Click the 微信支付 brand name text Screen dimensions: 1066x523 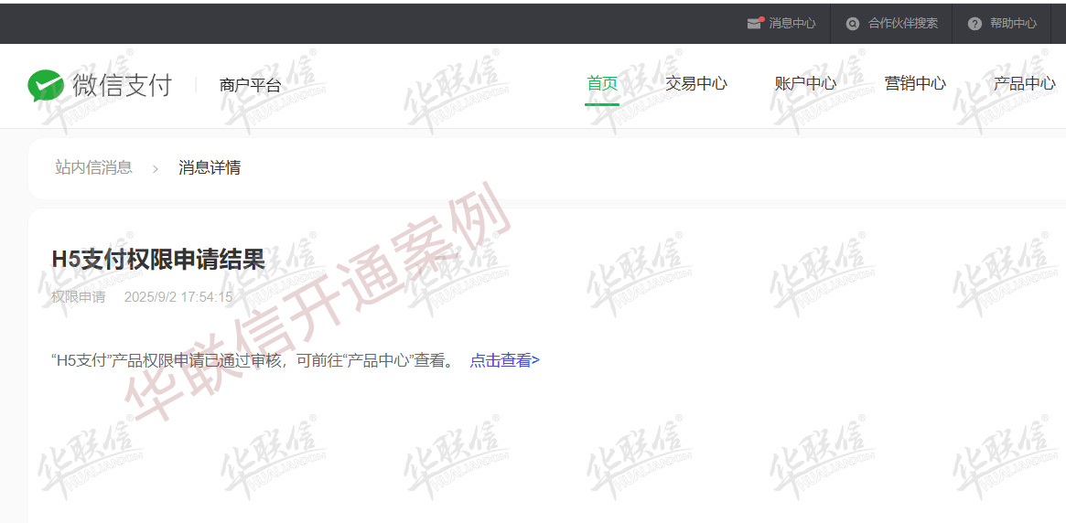point(122,85)
